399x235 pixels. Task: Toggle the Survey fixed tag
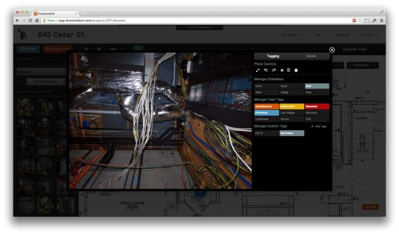pyautogui.click(x=292, y=119)
